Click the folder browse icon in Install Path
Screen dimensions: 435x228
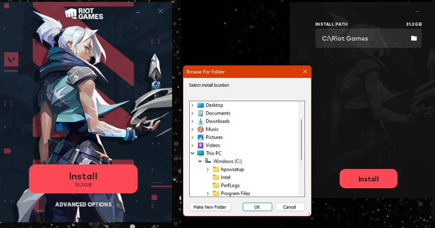click(x=414, y=38)
